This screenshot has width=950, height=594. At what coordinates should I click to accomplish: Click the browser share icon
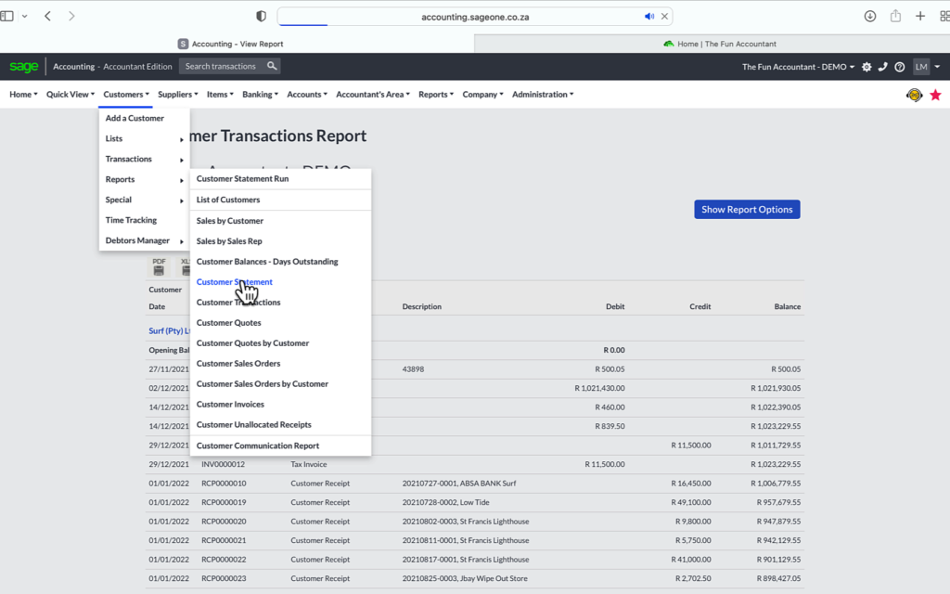pyautogui.click(x=894, y=16)
